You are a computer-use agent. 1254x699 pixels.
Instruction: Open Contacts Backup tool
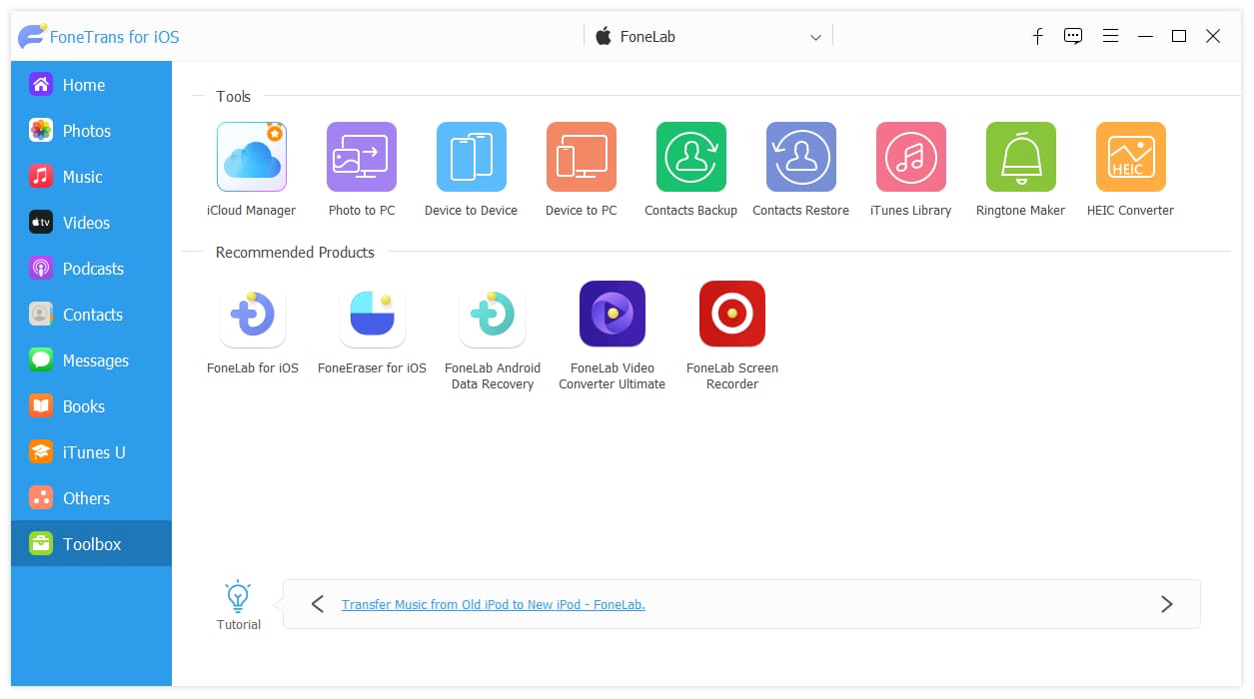tap(691, 157)
